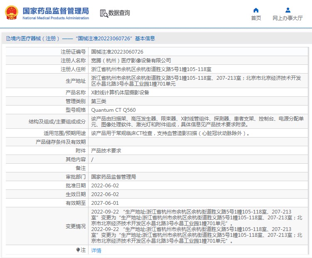This screenshot has width=312, height=258.
Task: Click the expiry date 2027-06-01
Action: (x=105, y=203)
